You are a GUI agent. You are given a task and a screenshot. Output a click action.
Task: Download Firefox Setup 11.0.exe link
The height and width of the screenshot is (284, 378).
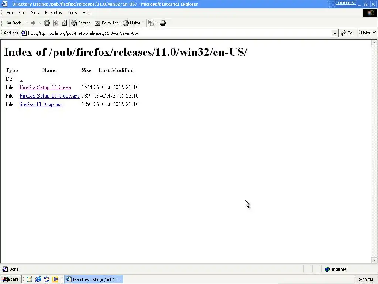(45, 87)
